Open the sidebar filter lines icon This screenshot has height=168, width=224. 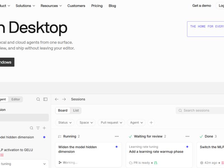(38, 128)
